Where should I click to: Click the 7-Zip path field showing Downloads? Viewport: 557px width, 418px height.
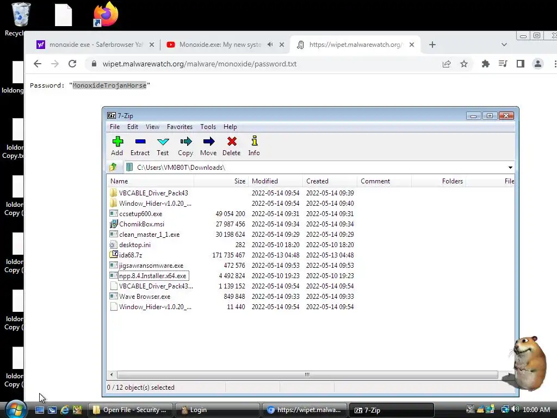point(315,168)
